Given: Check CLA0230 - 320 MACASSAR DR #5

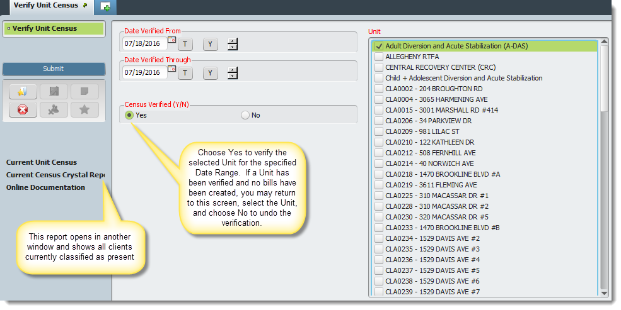Looking at the screenshot, I should click(x=379, y=216).
